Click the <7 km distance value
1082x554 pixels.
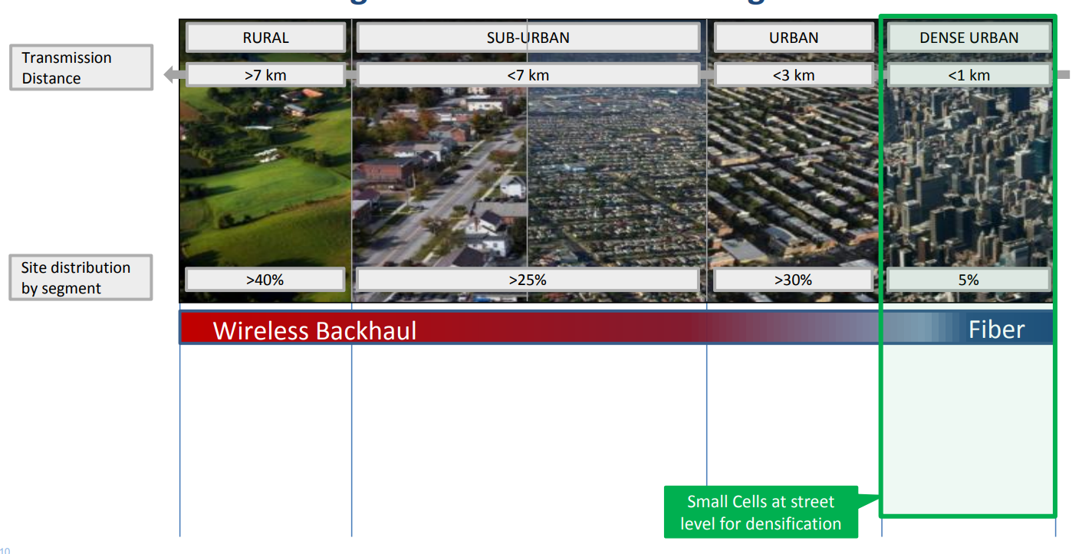528,75
